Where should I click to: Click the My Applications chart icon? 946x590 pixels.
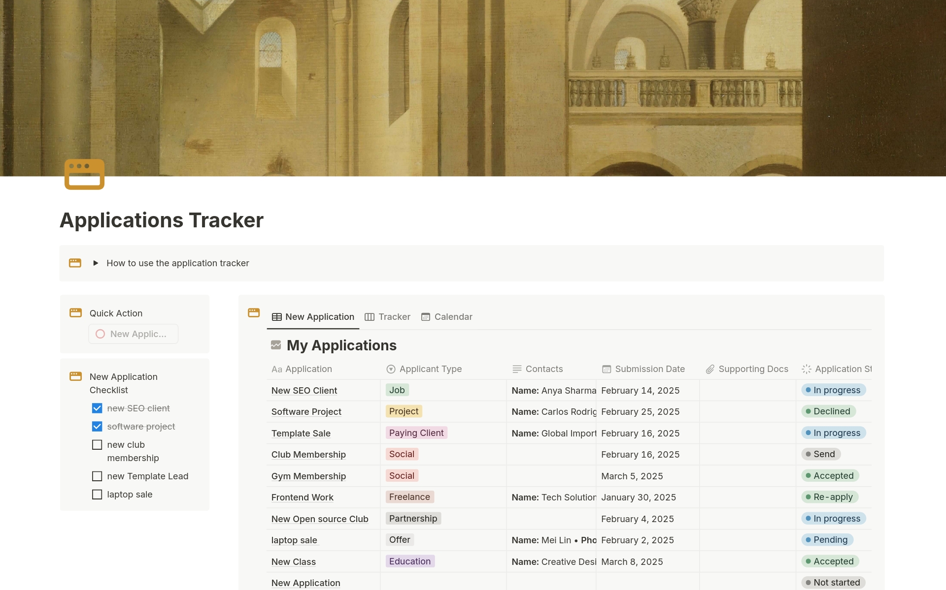276,345
